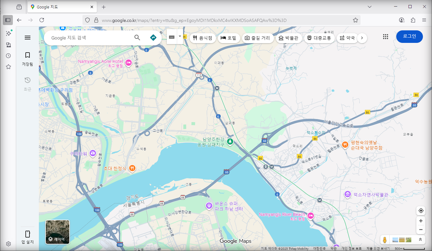Toggle the Firefox sidebar button
The height and width of the screenshot is (251, 432).
pyautogui.click(x=8, y=20)
